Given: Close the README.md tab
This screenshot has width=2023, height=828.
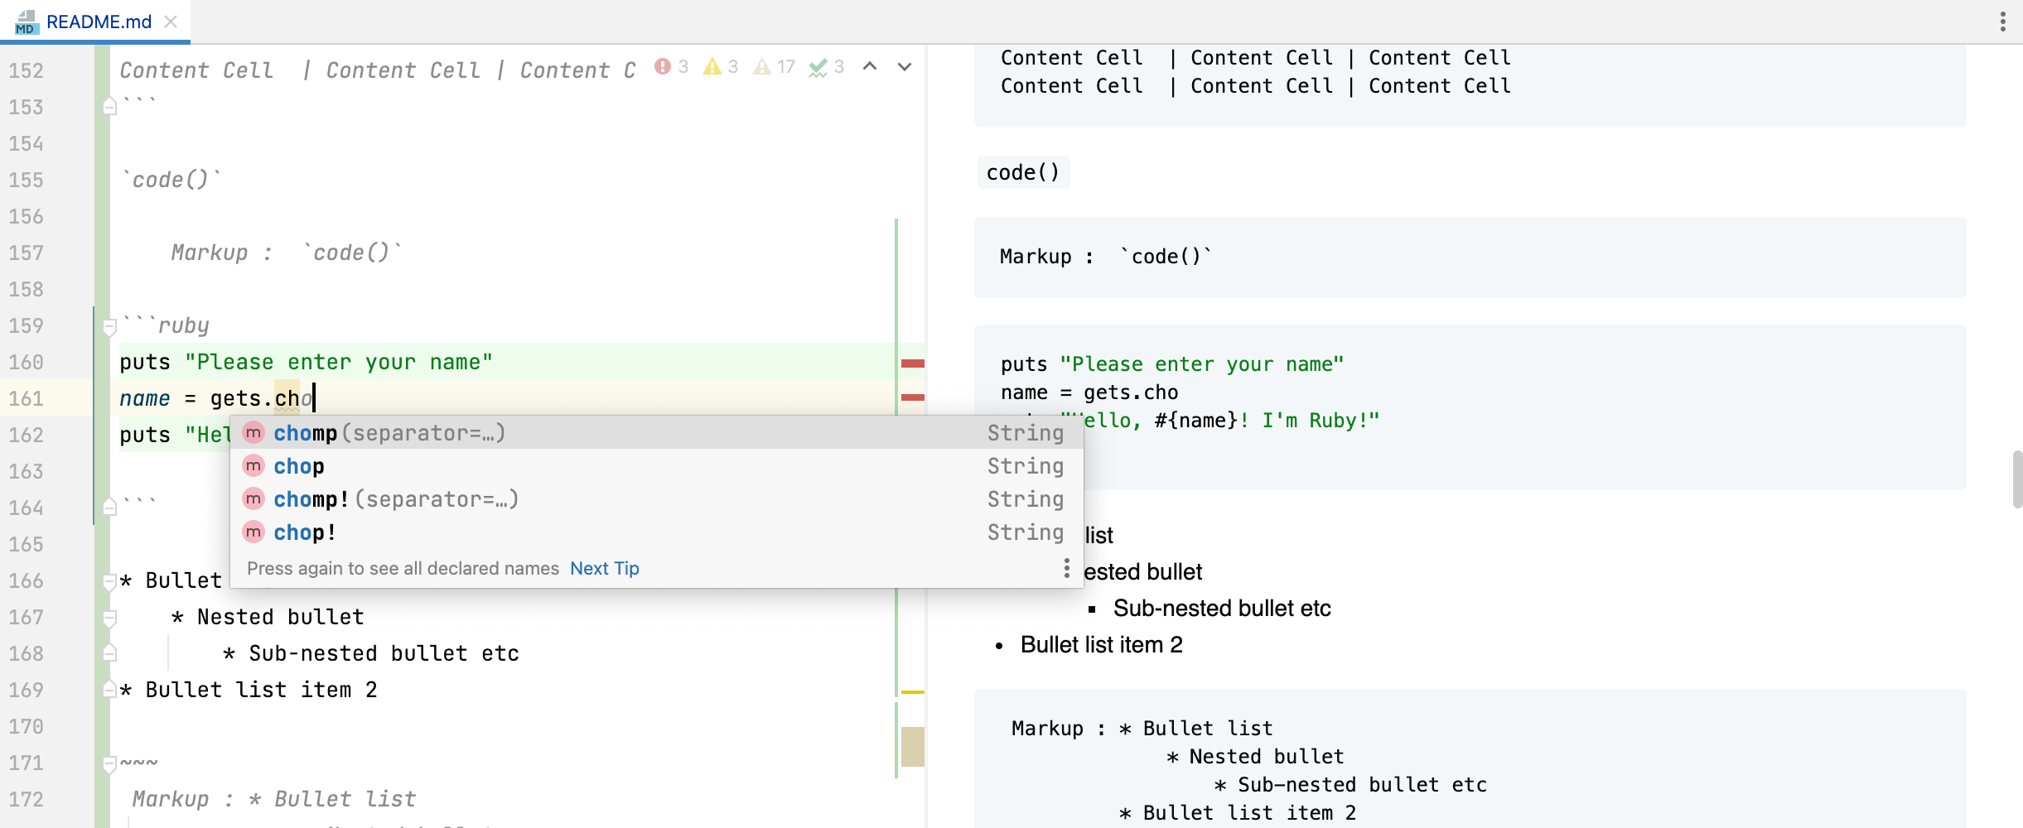Looking at the screenshot, I should [x=171, y=22].
